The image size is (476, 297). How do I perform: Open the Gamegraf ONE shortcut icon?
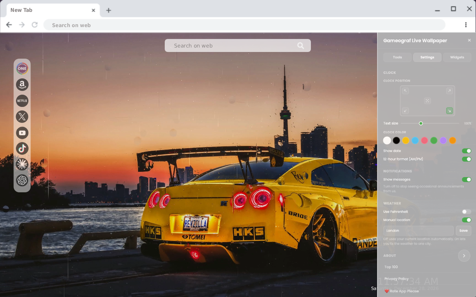pyautogui.click(x=22, y=68)
